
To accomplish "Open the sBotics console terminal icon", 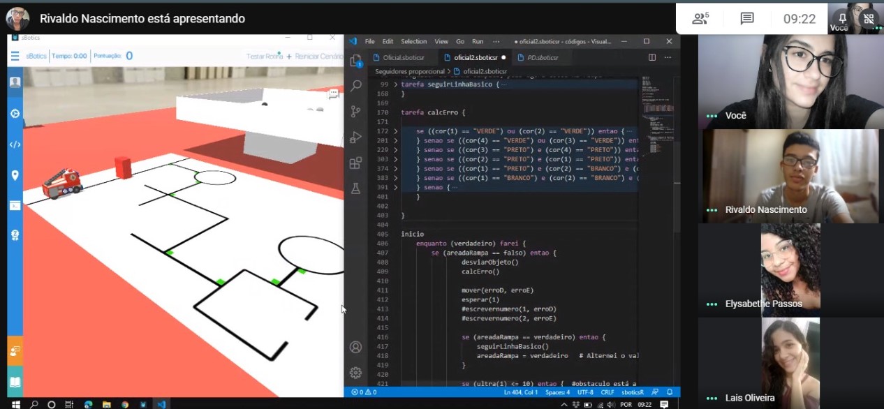I will (15, 205).
